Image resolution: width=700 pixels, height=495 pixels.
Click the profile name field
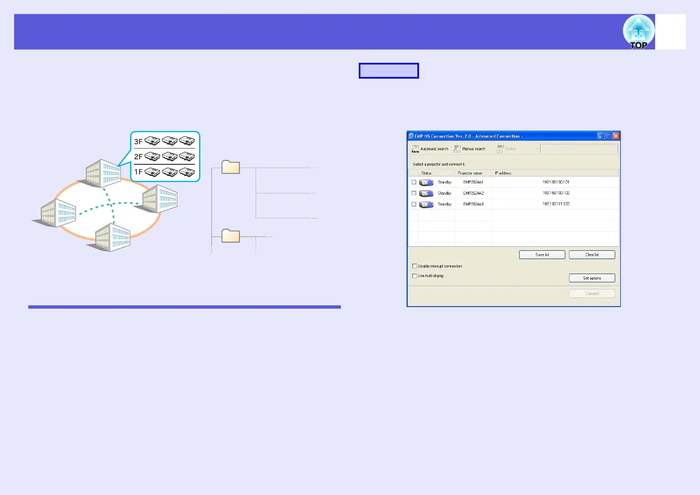(579, 149)
